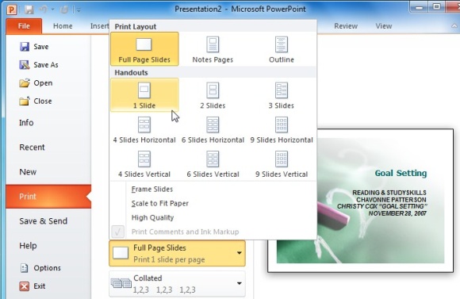Choose the Notes Pages print layout
Image resolution: width=460 pixels, height=299 pixels.
[213, 48]
